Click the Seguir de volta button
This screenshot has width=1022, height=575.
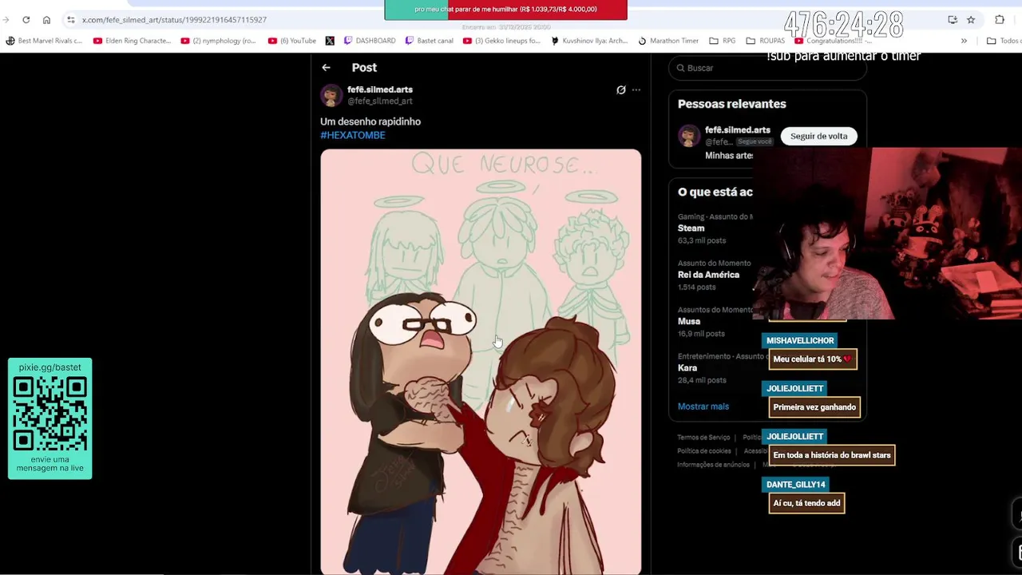coord(818,136)
